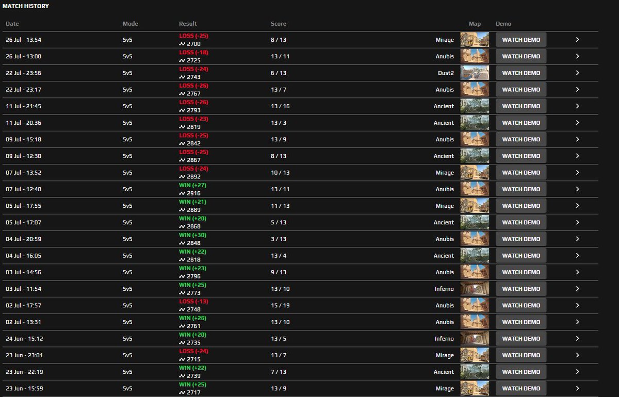Image resolution: width=619 pixels, height=397 pixels.
Task: Click the 15 / 19 score cell
Action: pyautogui.click(x=280, y=305)
